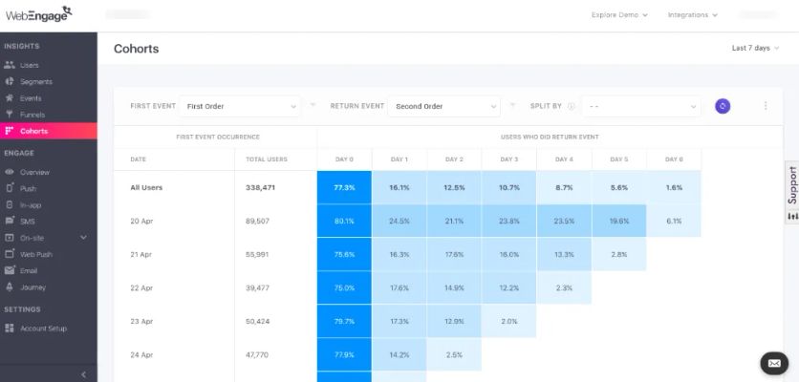The height and width of the screenshot is (382, 799).
Task: Open the Last 7 days date range
Action: (755, 48)
